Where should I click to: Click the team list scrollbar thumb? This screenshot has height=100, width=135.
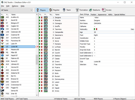point(37,60)
